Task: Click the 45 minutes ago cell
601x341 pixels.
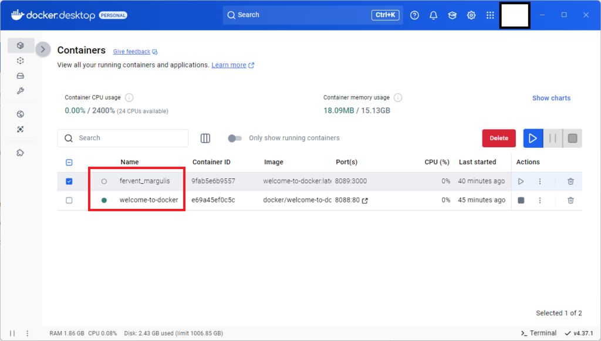Action: tap(481, 200)
